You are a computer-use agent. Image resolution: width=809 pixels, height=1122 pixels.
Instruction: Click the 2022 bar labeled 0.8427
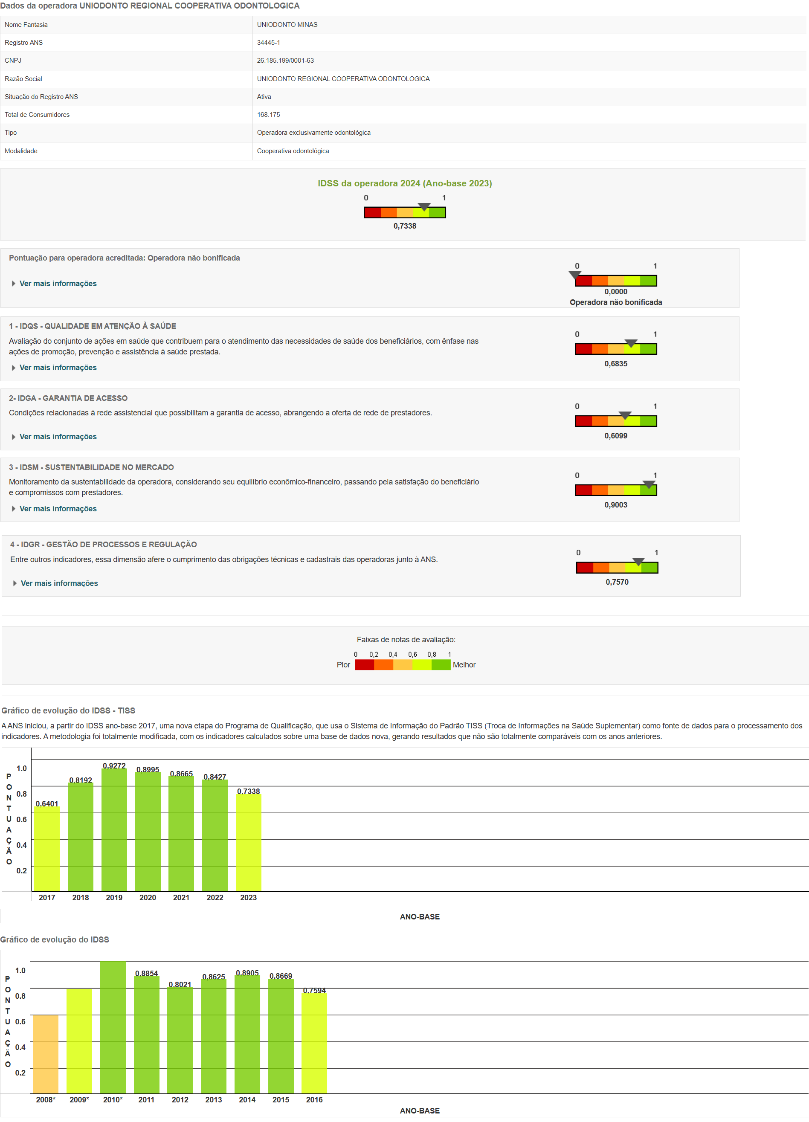coord(215,835)
